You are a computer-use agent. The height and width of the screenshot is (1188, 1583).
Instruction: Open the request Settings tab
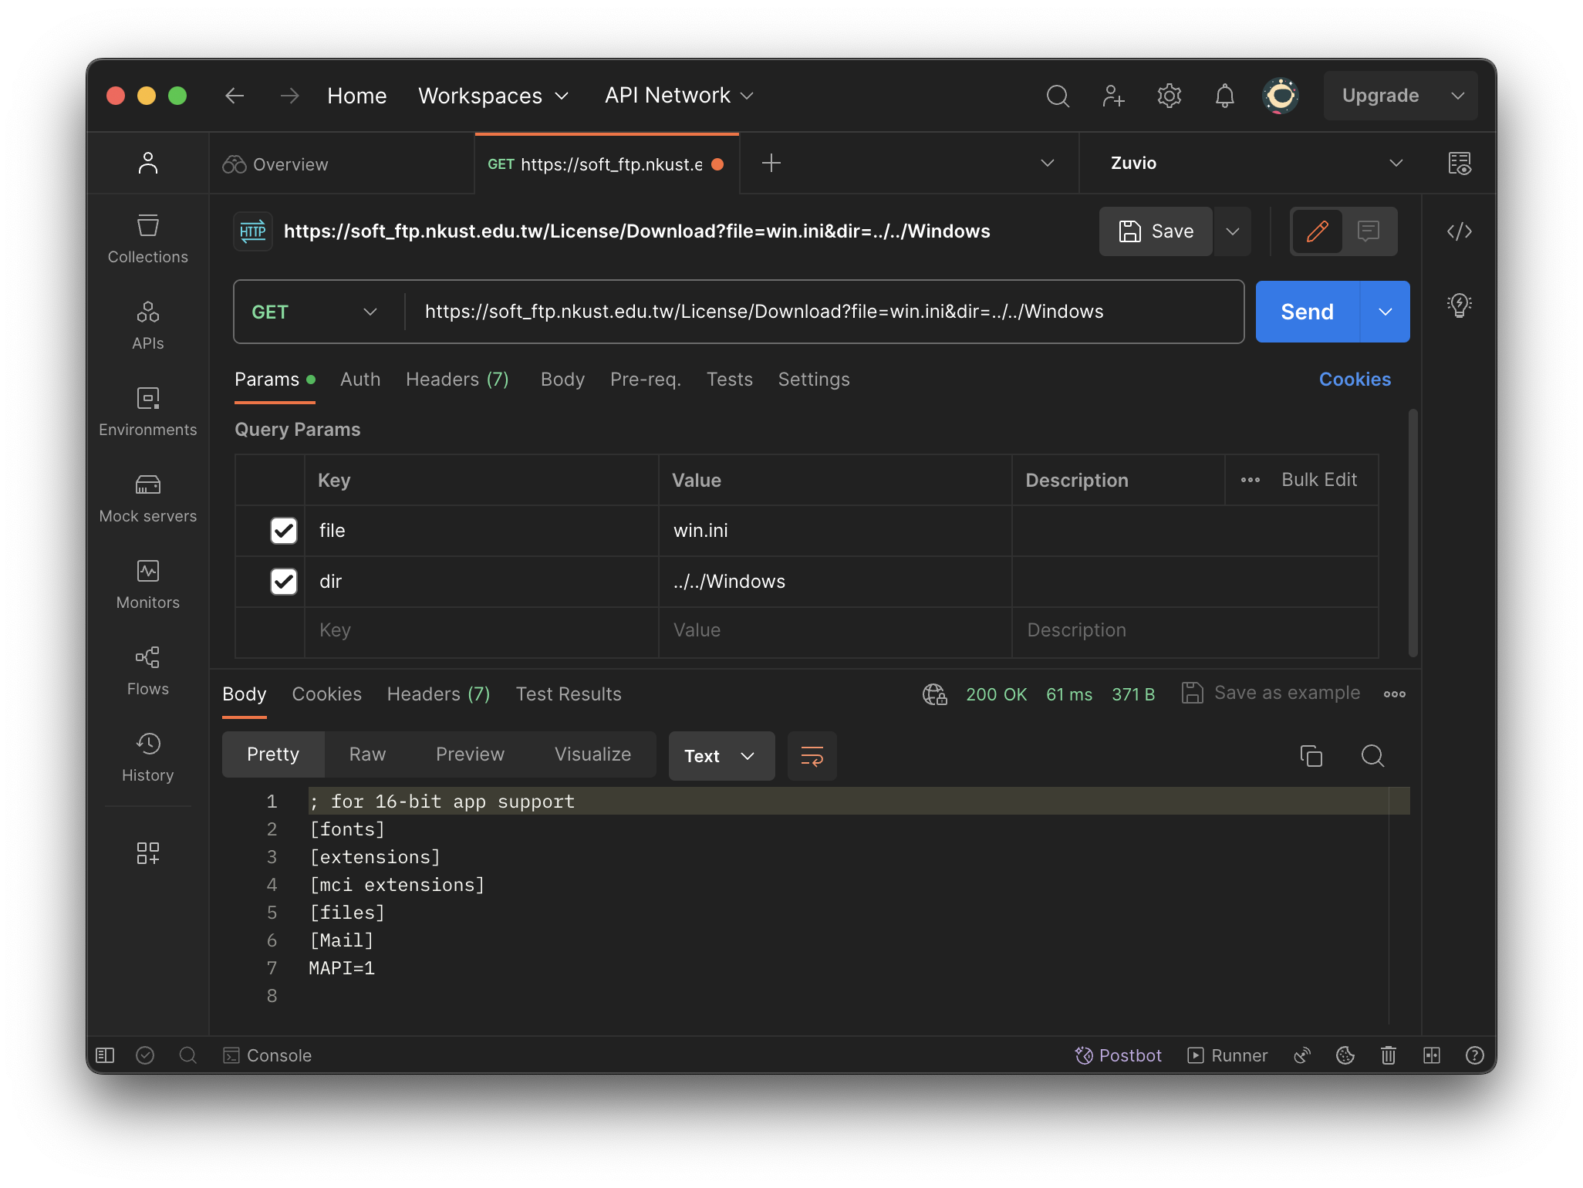pyautogui.click(x=814, y=379)
